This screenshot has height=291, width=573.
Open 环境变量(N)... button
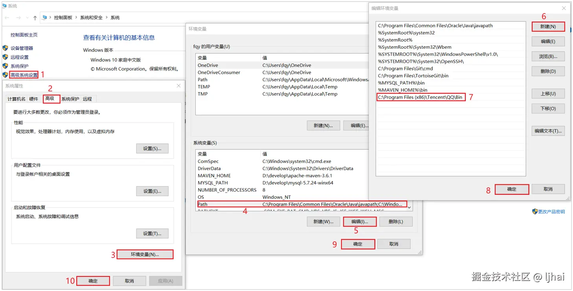tap(145, 254)
